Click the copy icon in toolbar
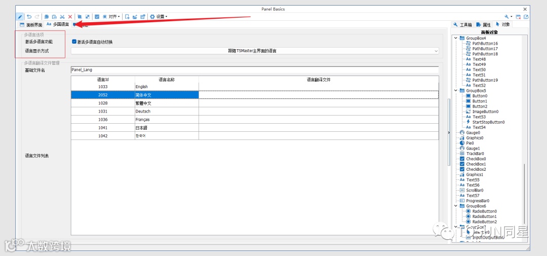 [x=47, y=16]
